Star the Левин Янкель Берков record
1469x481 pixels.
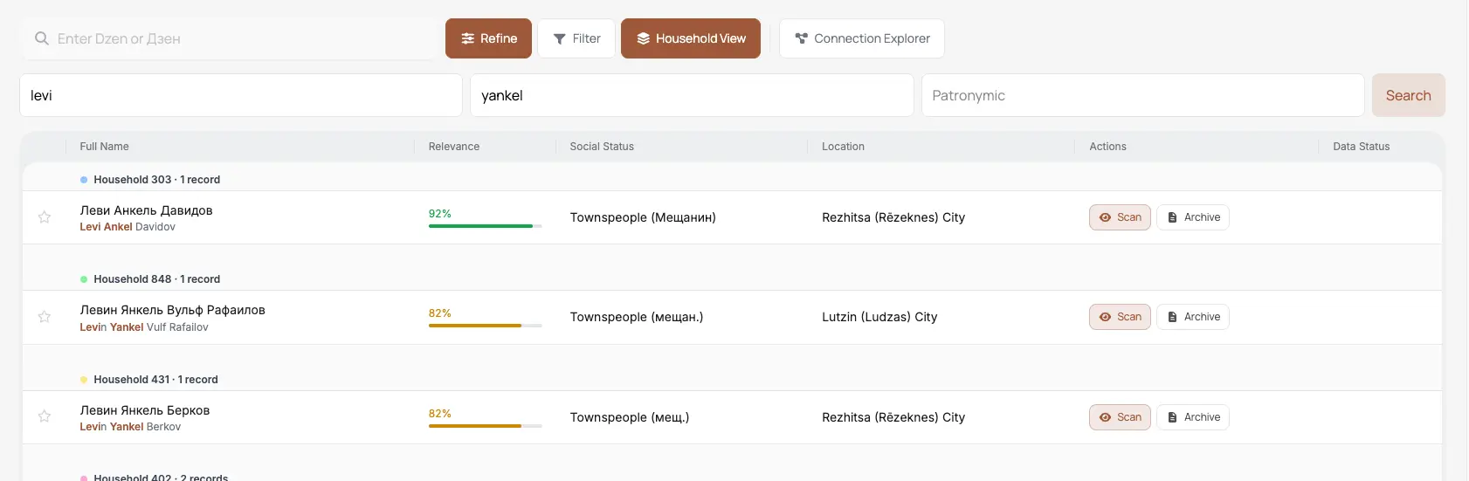45,416
